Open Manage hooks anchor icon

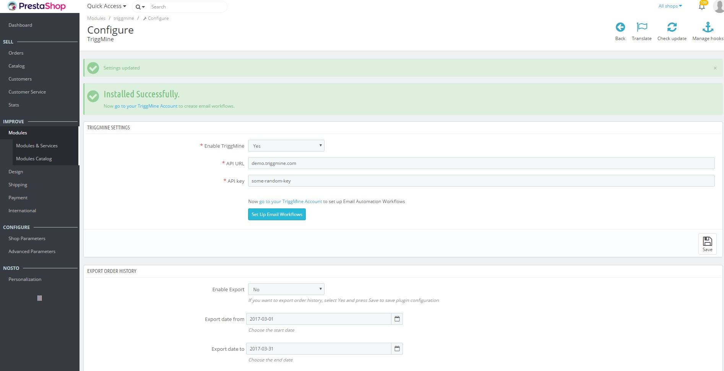tap(708, 27)
